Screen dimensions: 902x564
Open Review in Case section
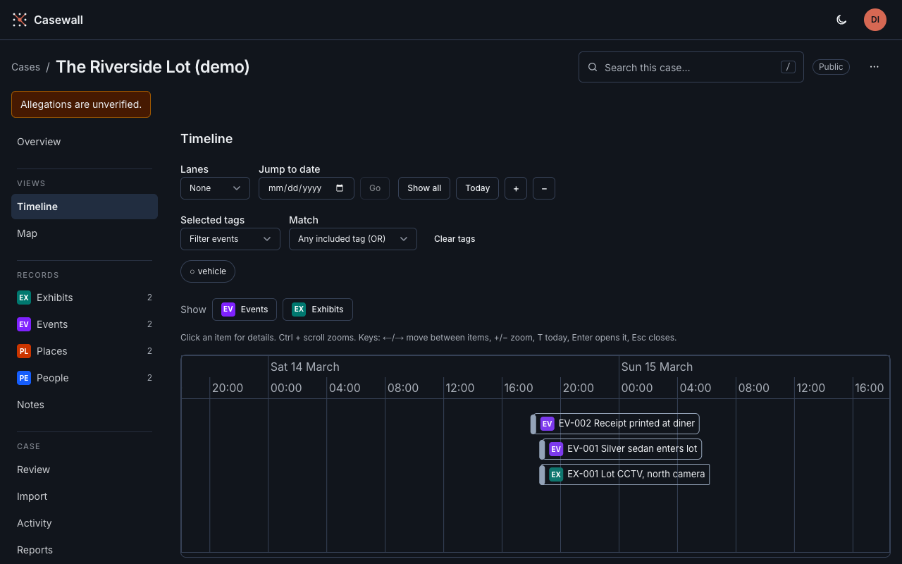[85, 470]
